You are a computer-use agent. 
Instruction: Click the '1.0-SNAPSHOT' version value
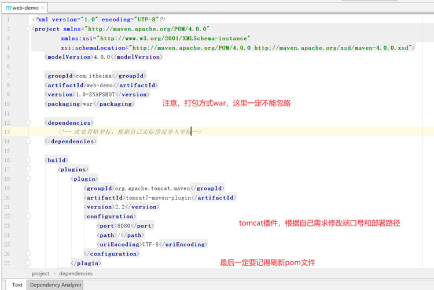pos(95,95)
